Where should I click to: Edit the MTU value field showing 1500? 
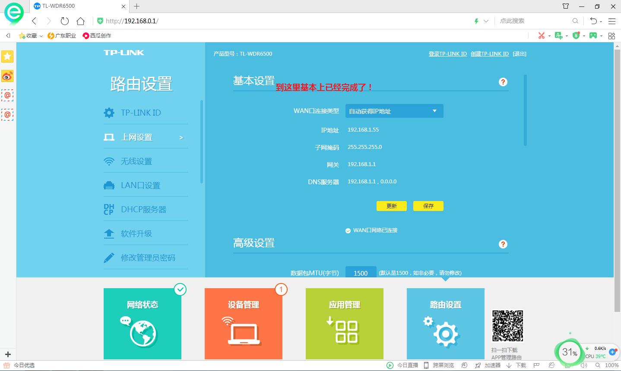pyautogui.click(x=361, y=273)
